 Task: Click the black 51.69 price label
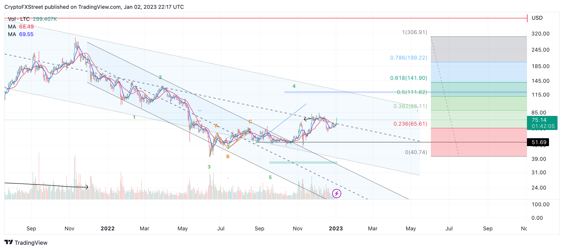(x=538, y=142)
